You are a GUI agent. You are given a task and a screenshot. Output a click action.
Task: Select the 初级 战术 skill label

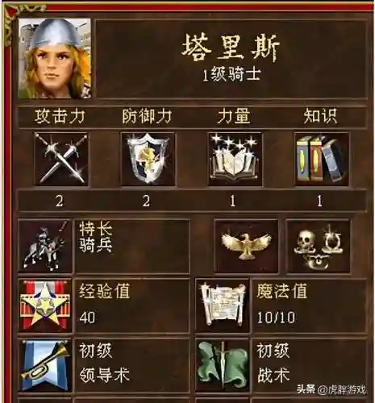click(273, 363)
